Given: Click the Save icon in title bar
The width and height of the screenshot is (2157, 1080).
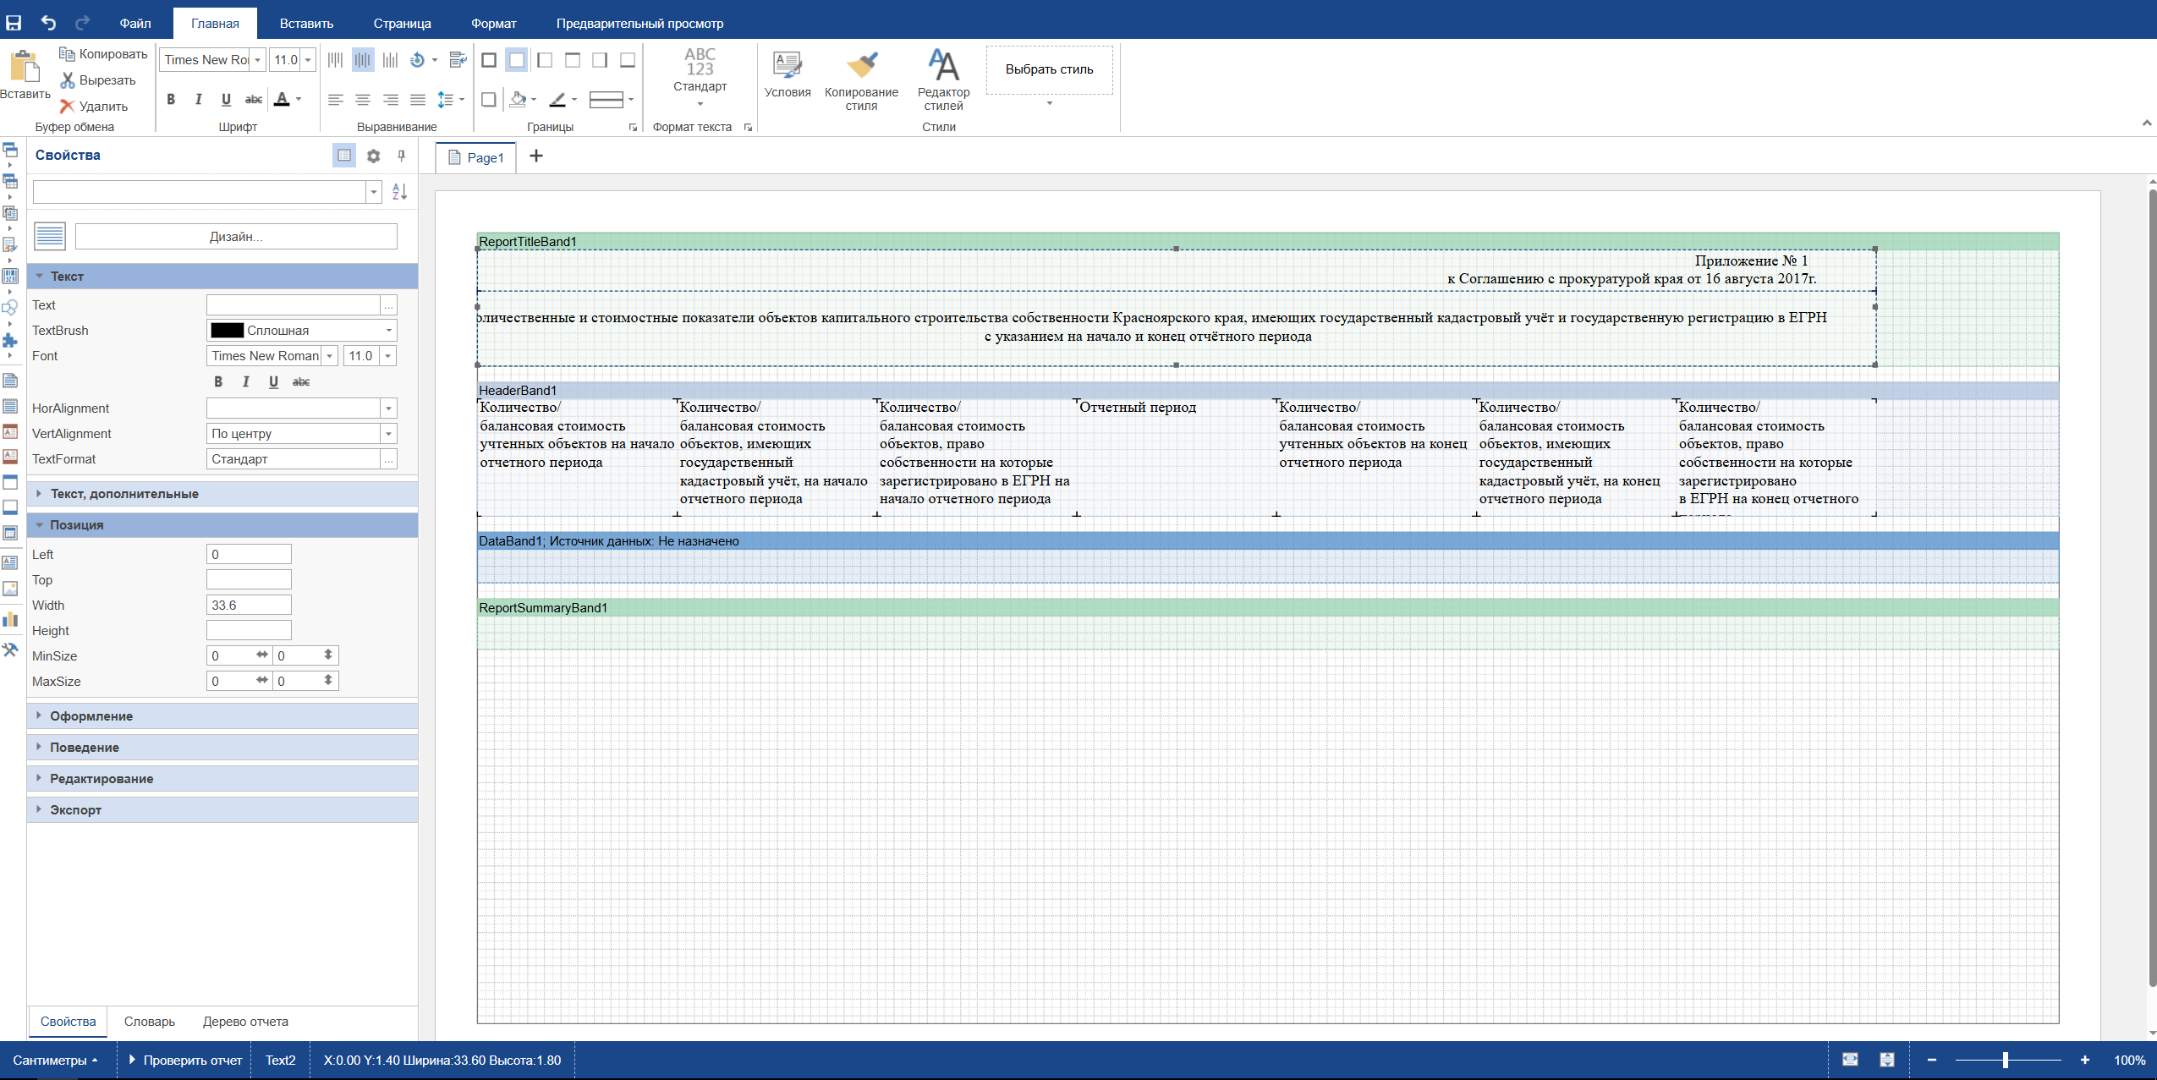Looking at the screenshot, I should coord(14,23).
